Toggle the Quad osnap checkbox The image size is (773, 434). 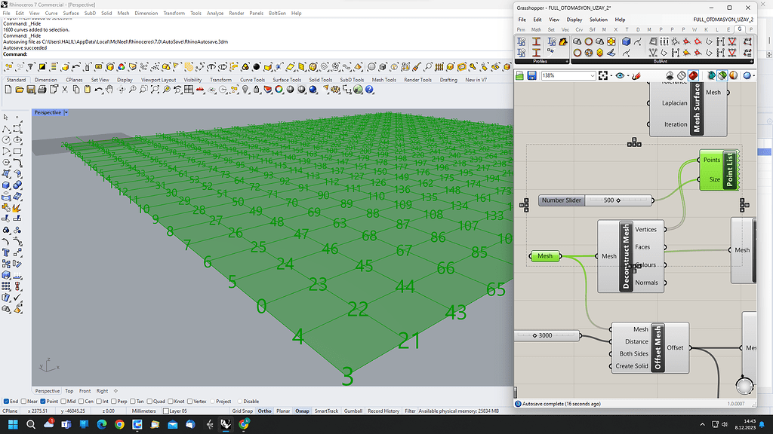tap(151, 401)
